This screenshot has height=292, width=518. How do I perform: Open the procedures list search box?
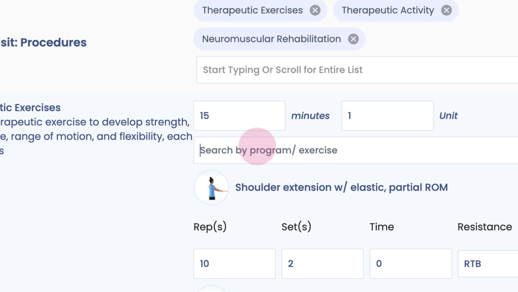click(x=356, y=70)
